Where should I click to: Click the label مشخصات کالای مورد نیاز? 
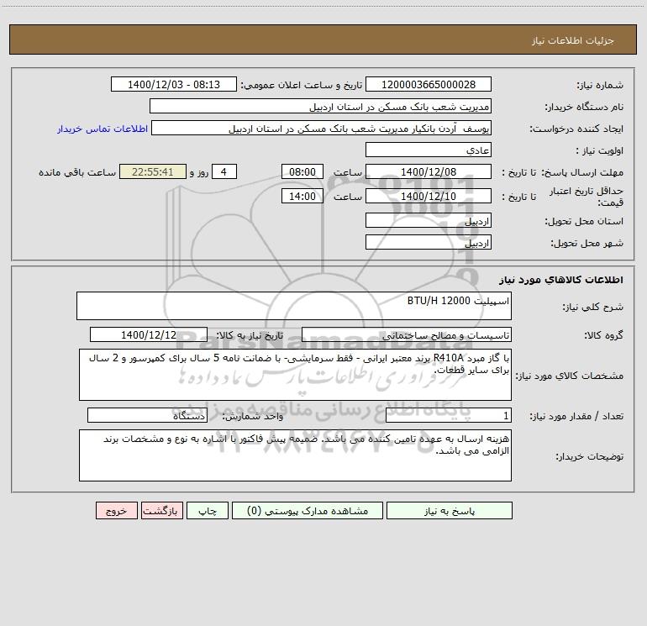pos(570,376)
